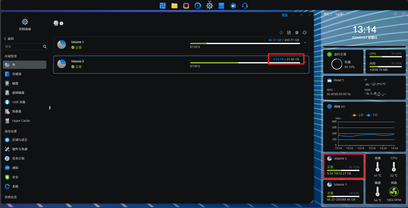Image resolution: width=408 pixels, height=208 pixels.
Task: Click the network I/O line chart
Action: click(x=366, y=133)
